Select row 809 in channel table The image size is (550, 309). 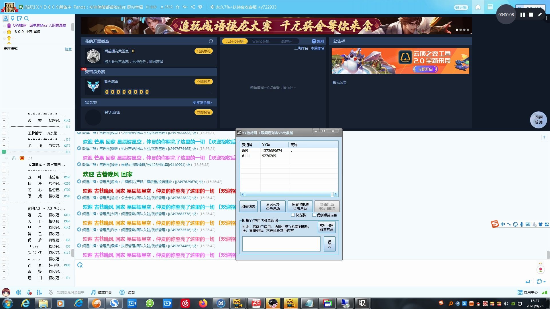(289, 150)
